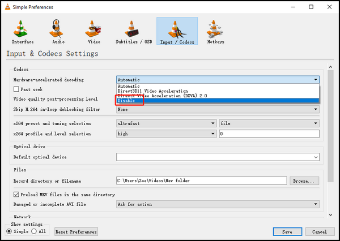Enable the Fast seek checkbox
The width and height of the screenshot is (340, 241).
click(x=16, y=89)
